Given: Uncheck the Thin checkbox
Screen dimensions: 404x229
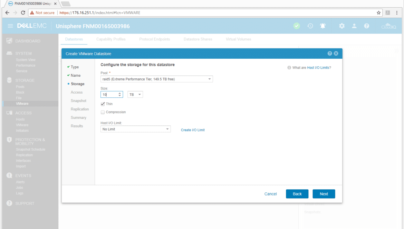Looking at the screenshot, I should (x=103, y=104).
